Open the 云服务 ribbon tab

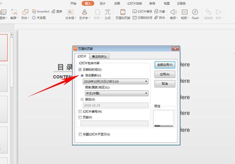point(181,3)
